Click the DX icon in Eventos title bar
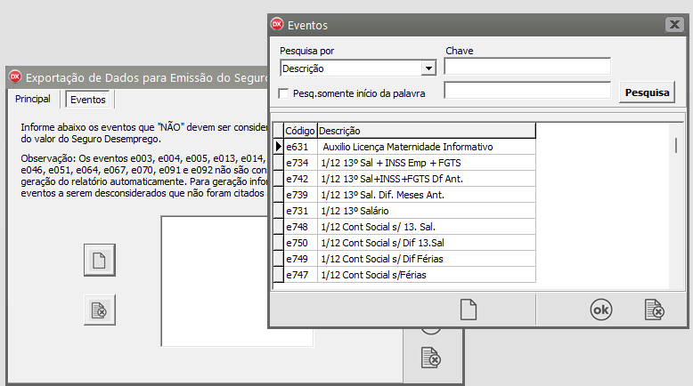The image size is (693, 386). point(277,25)
